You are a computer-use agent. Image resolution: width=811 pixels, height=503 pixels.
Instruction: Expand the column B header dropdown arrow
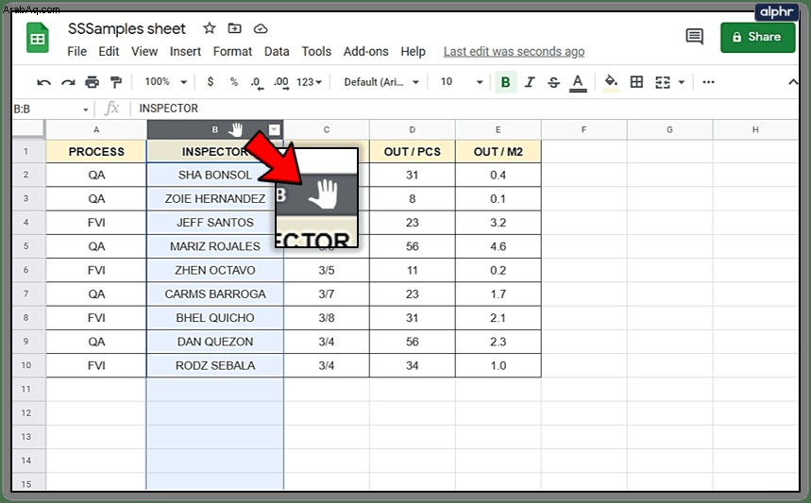(274, 129)
